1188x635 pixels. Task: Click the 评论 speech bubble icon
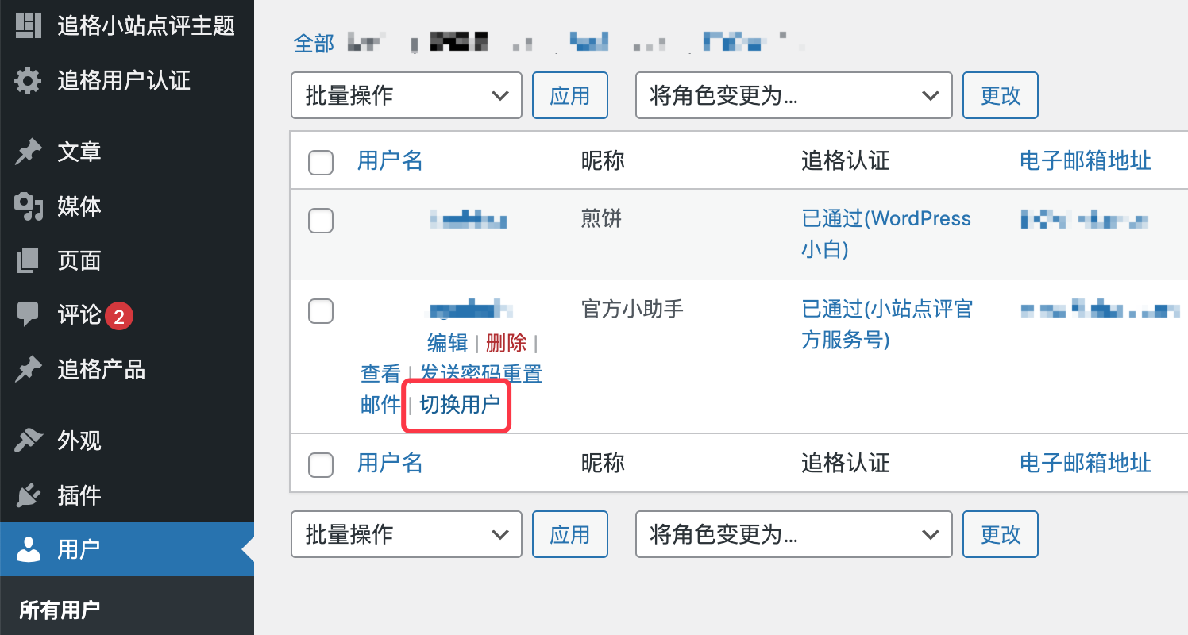click(28, 315)
